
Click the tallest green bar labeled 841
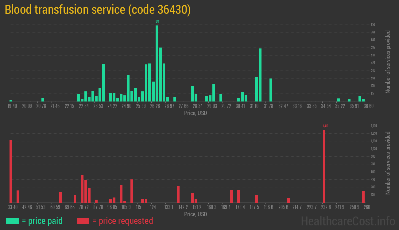click(157, 63)
